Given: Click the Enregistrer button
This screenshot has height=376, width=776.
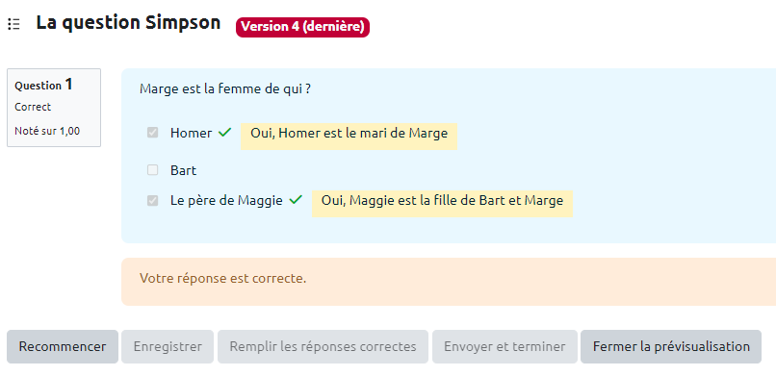Looking at the screenshot, I should click(168, 346).
